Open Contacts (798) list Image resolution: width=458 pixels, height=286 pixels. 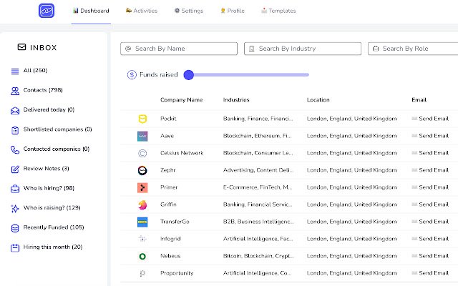click(43, 90)
